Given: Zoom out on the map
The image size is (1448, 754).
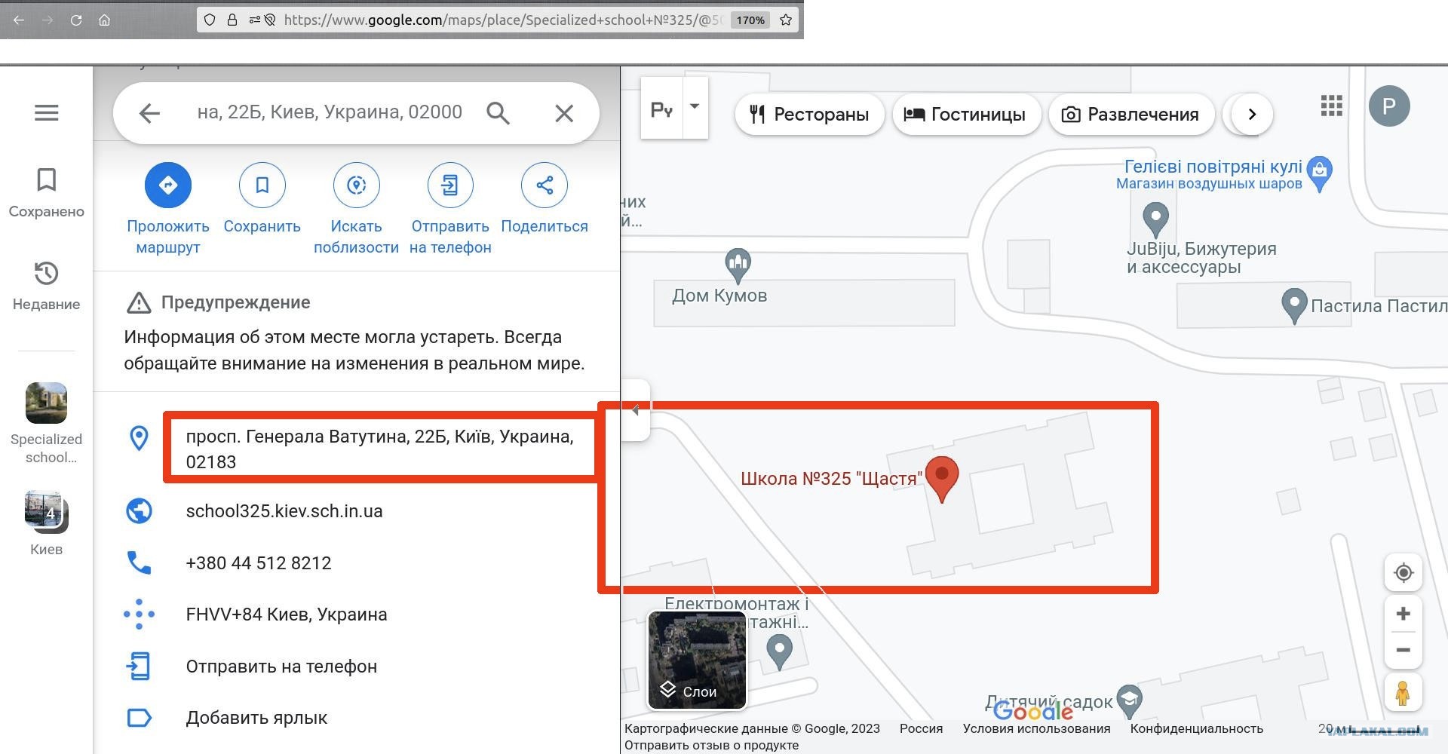Looking at the screenshot, I should [1404, 650].
